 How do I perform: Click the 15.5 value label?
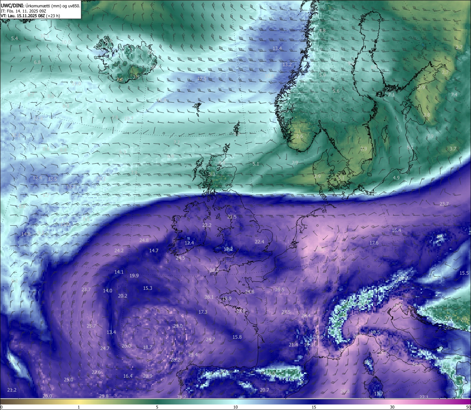464,273
